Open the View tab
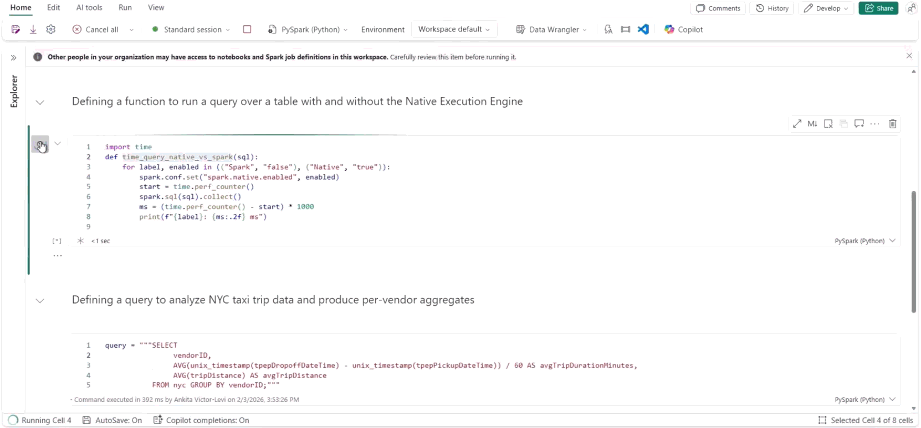The width and height of the screenshot is (921, 428). click(x=156, y=8)
